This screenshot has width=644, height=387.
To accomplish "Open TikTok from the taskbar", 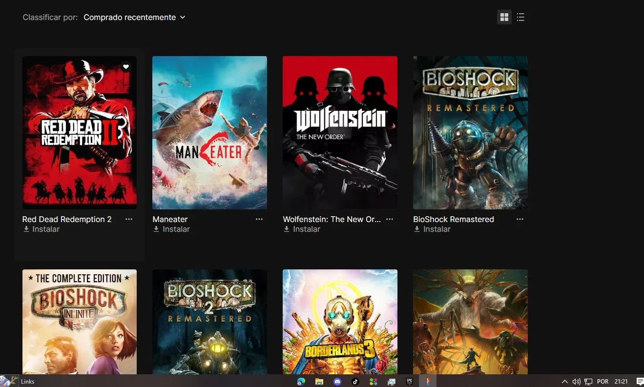I will 355,381.
